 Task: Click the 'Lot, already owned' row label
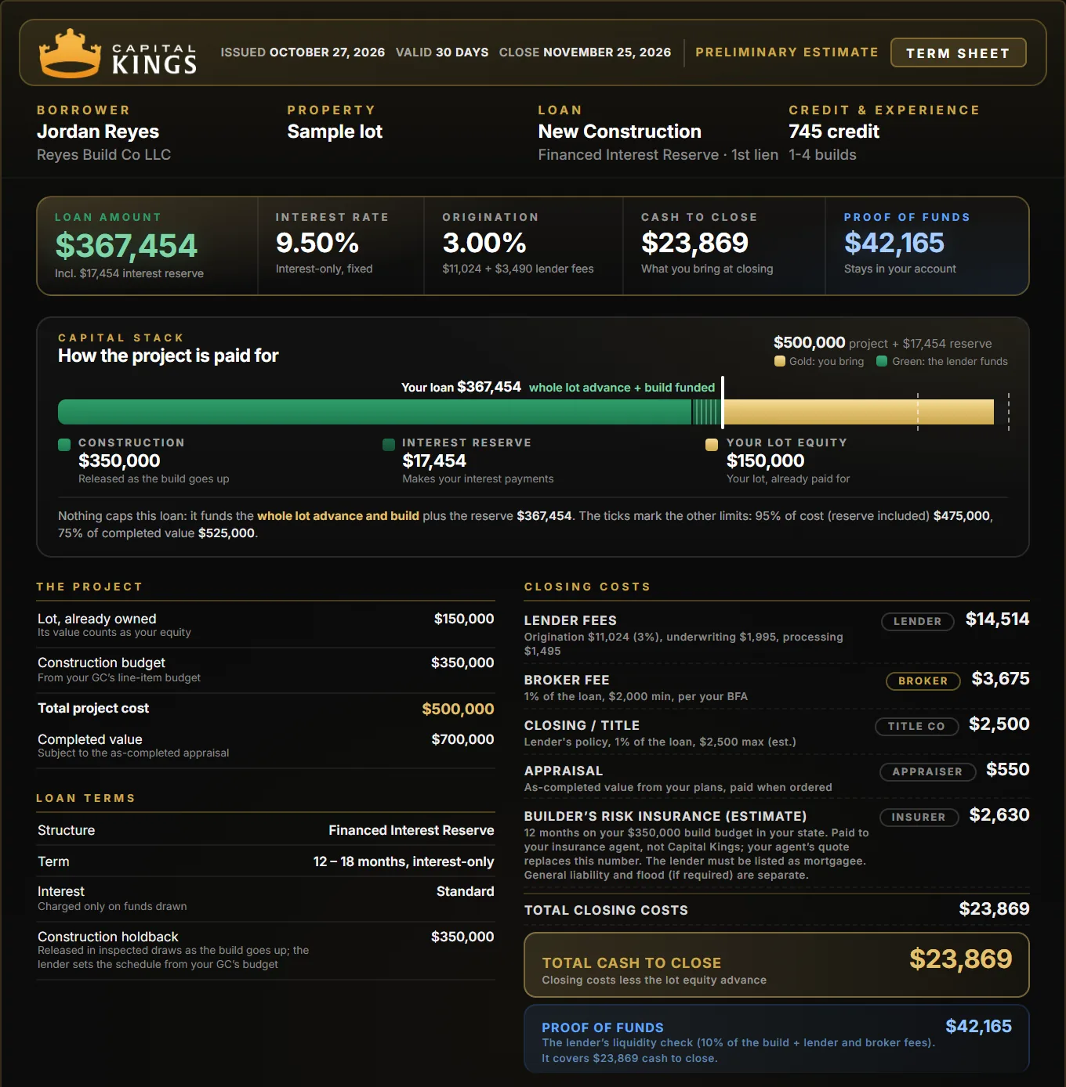(x=97, y=619)
